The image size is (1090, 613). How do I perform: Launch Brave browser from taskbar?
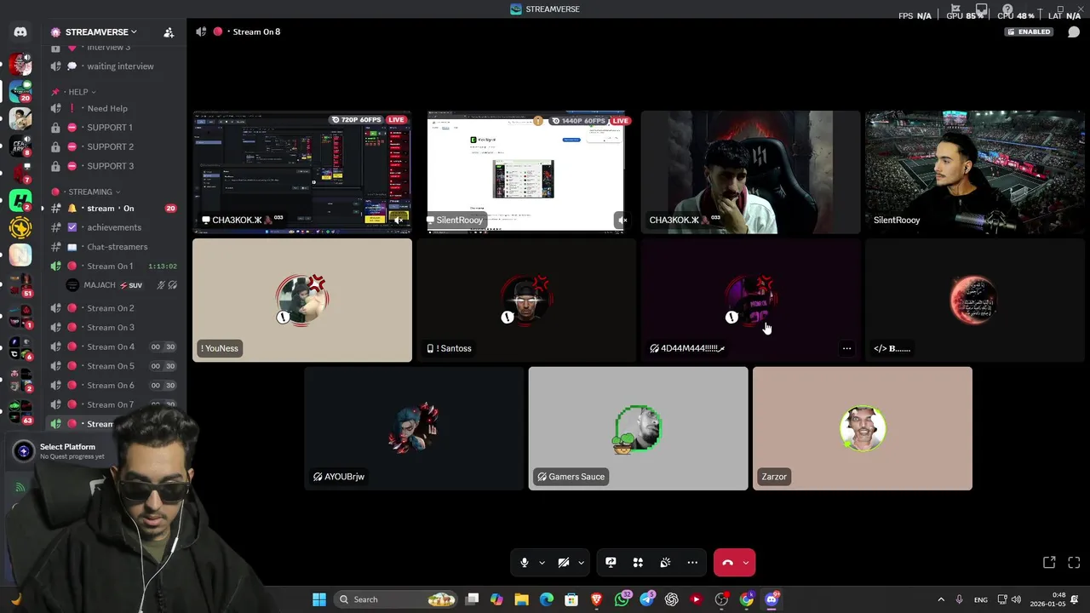[597, 599]
